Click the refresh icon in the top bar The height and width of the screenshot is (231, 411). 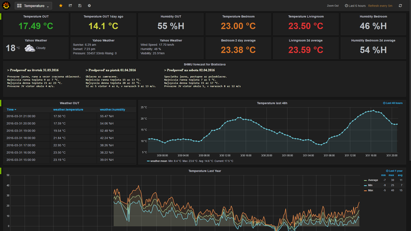400,5
